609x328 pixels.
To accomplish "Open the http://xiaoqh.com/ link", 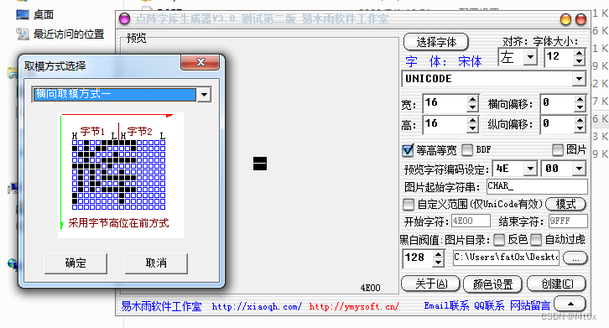I will click(x=257, y=307).
